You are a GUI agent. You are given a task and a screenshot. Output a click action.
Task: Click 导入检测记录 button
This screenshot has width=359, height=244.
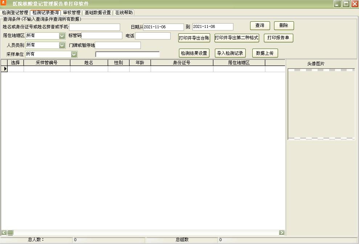point(230,53)
